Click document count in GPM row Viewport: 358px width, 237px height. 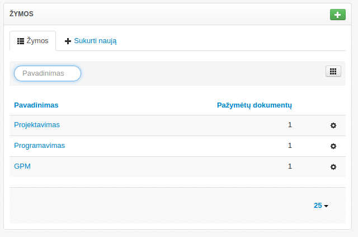(x=290, y=166)
